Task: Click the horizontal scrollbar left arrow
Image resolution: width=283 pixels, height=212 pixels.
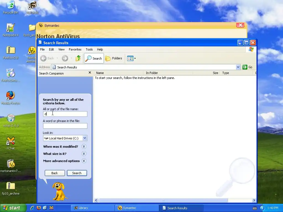Action: pyautogui.click(x=96, y=200)
